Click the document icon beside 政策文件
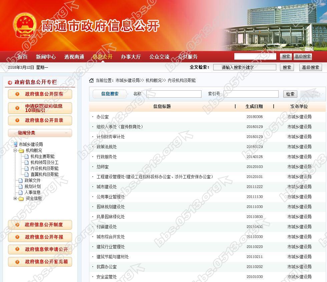Screen dimensions: 327x282 (x=21, y=180)
